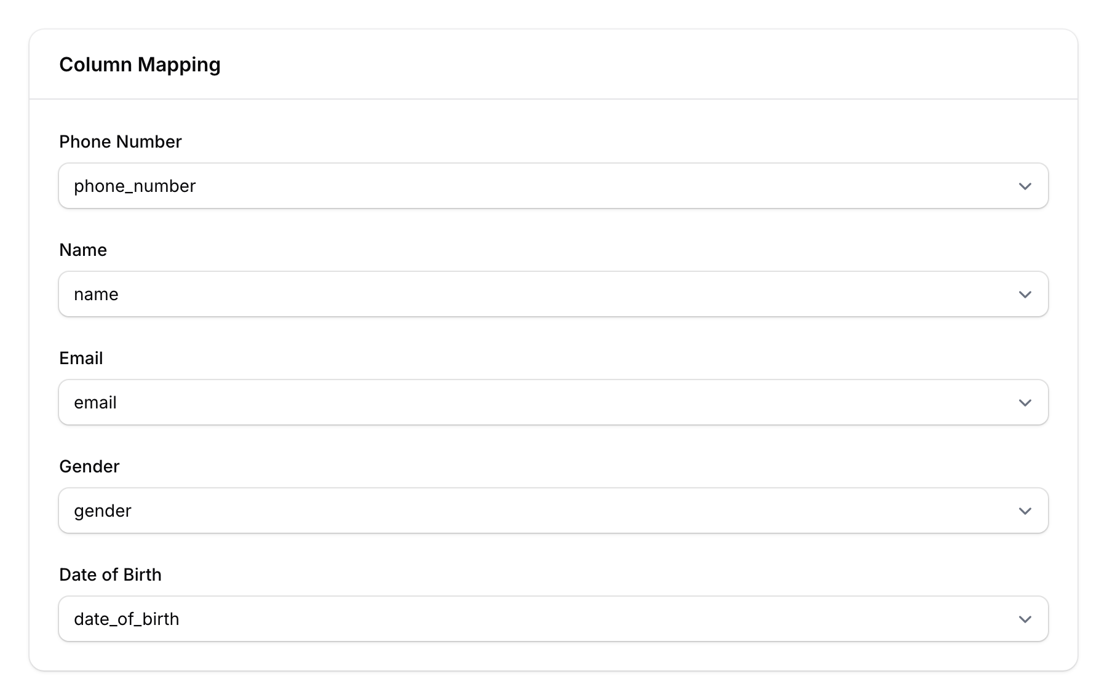
Task: Select the email field value text
Action: (x=95, y=402)
